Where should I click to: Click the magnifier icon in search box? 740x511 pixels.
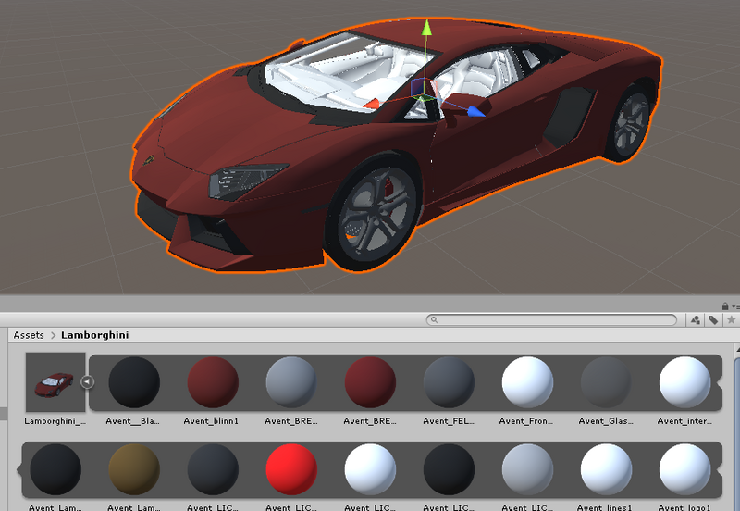(434, 319)
